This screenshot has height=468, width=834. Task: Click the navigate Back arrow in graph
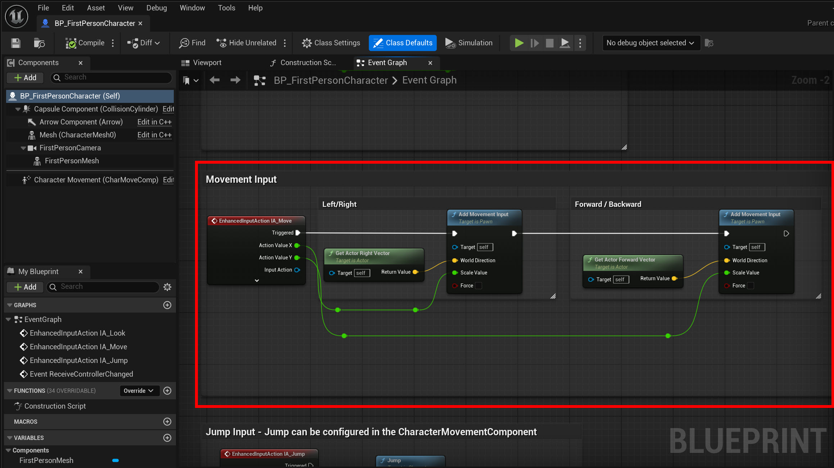click(x=215, y=80)
